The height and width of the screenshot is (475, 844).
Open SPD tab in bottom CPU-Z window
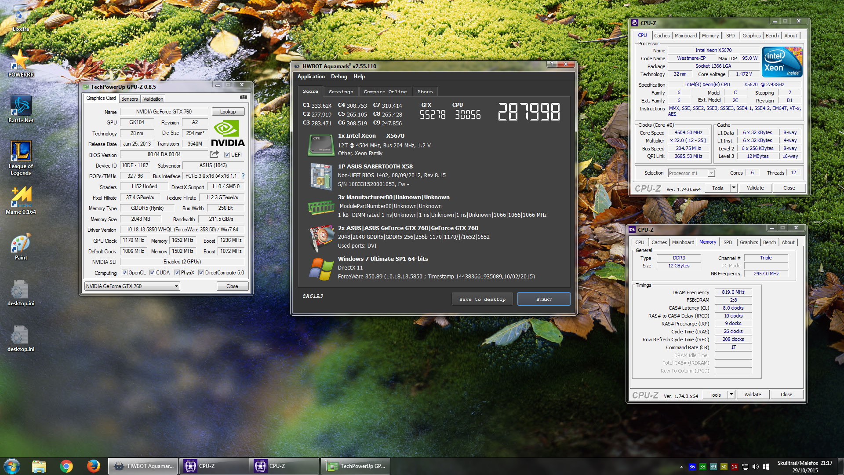(728, 242)
